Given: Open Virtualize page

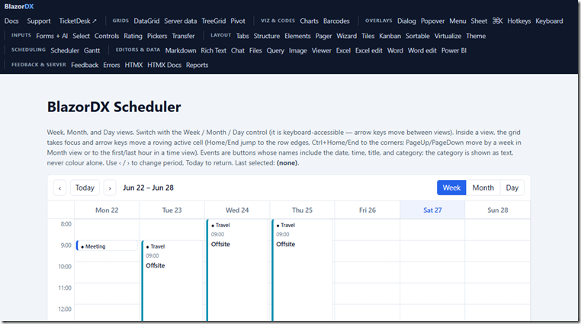Looking at the screenshot, I should [448, 36].
